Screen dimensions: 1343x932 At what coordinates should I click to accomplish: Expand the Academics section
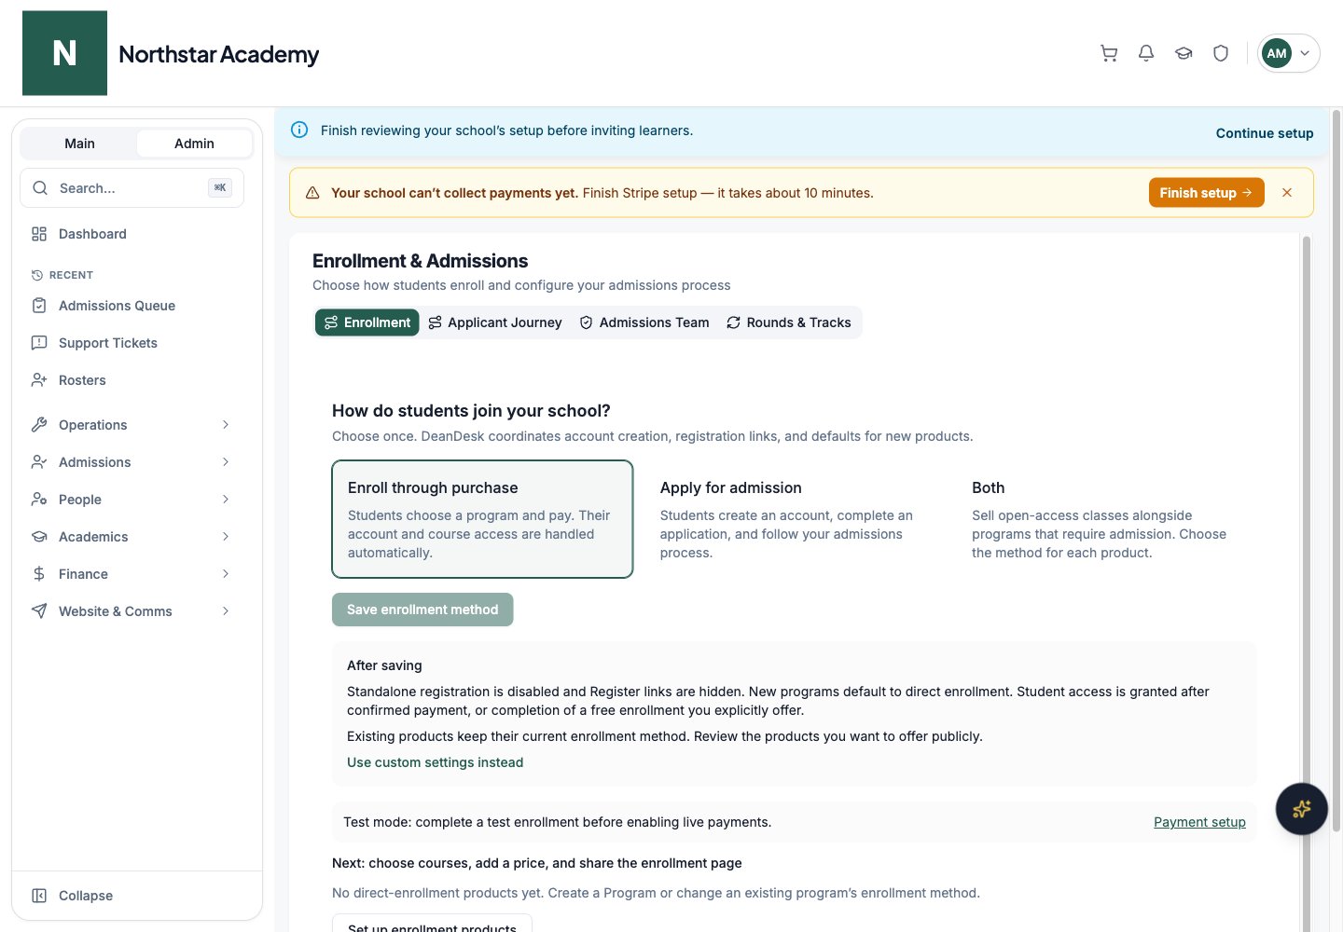pos(132,537)
